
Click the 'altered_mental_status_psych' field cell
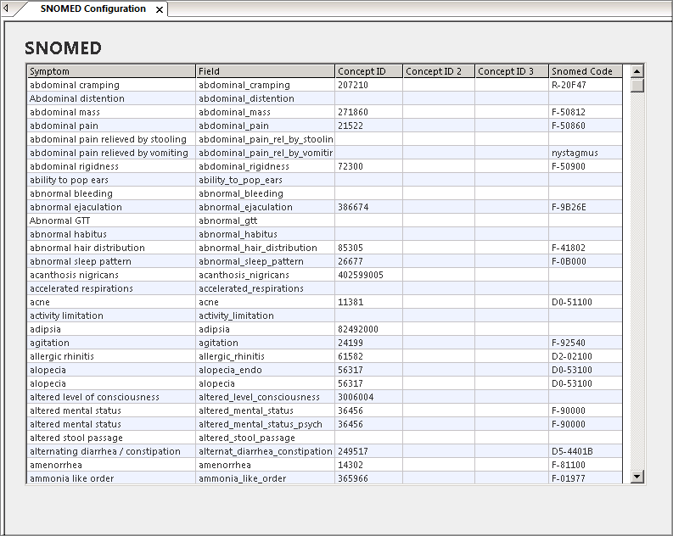(266, 425)
